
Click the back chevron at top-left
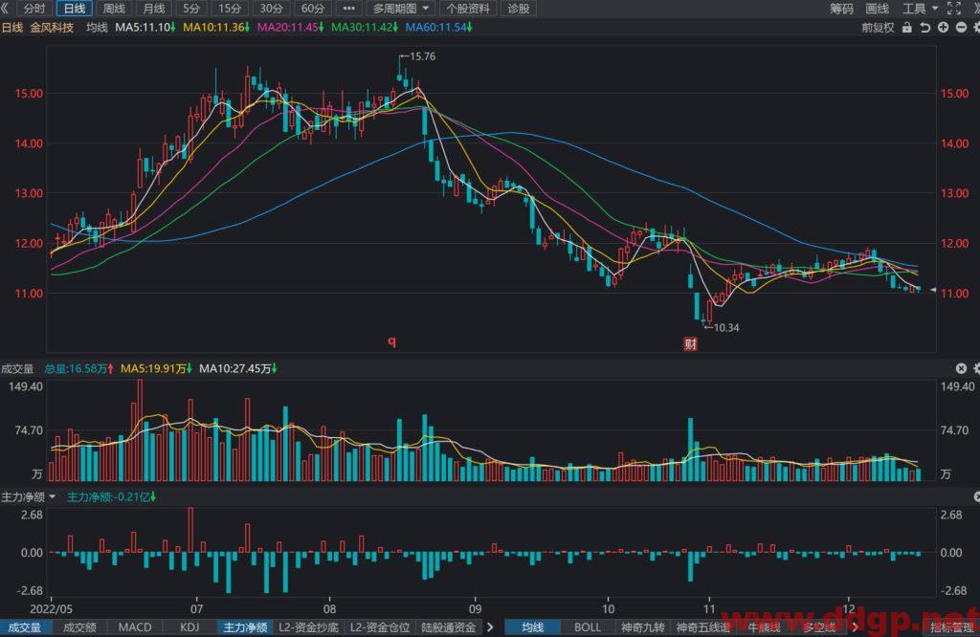tap(5, 8)
